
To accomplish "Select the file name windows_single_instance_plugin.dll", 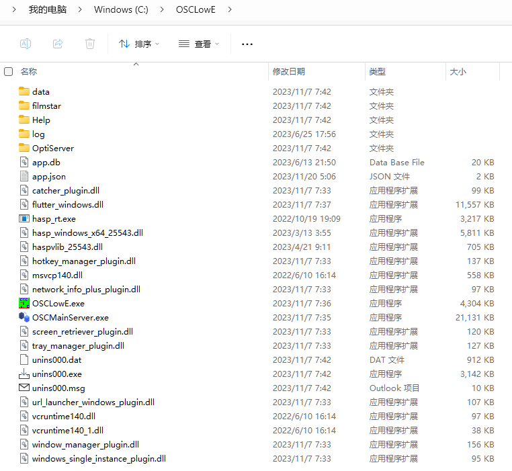I will click(x=99, y=459).
